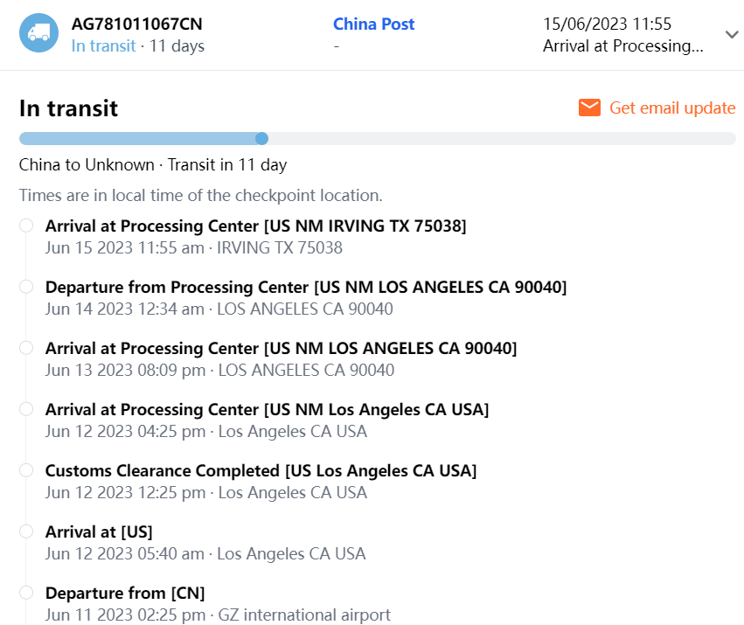Screen dimensions: 744x625
Task: Click the Jun 13 Los Angeles 90040 arrival marker
Action: (26, 348)
